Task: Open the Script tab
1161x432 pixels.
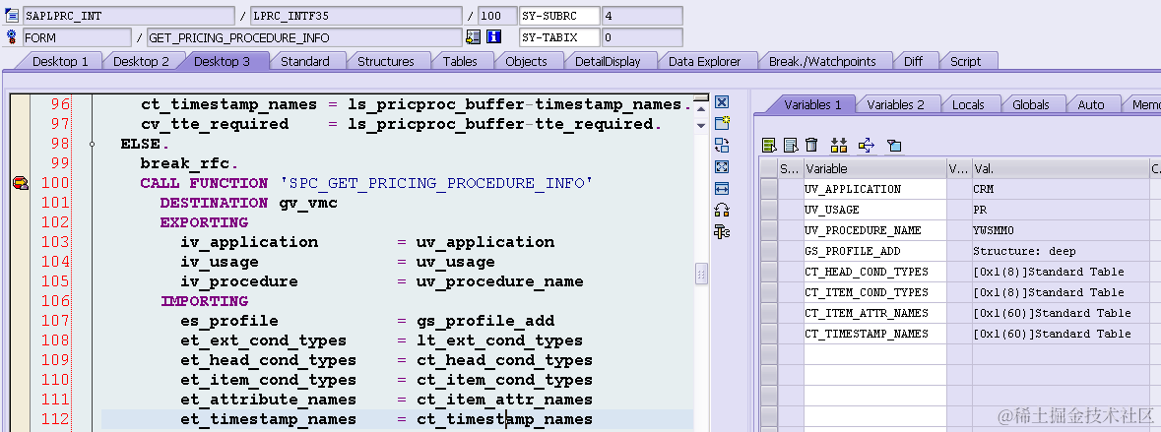Action: tap(965, 61)
